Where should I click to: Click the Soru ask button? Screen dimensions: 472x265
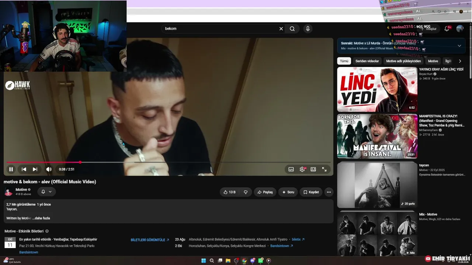[288, 192]
